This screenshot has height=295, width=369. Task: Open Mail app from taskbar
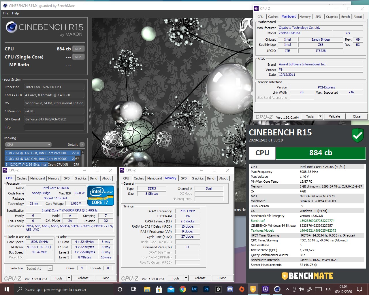click(171, 289)
